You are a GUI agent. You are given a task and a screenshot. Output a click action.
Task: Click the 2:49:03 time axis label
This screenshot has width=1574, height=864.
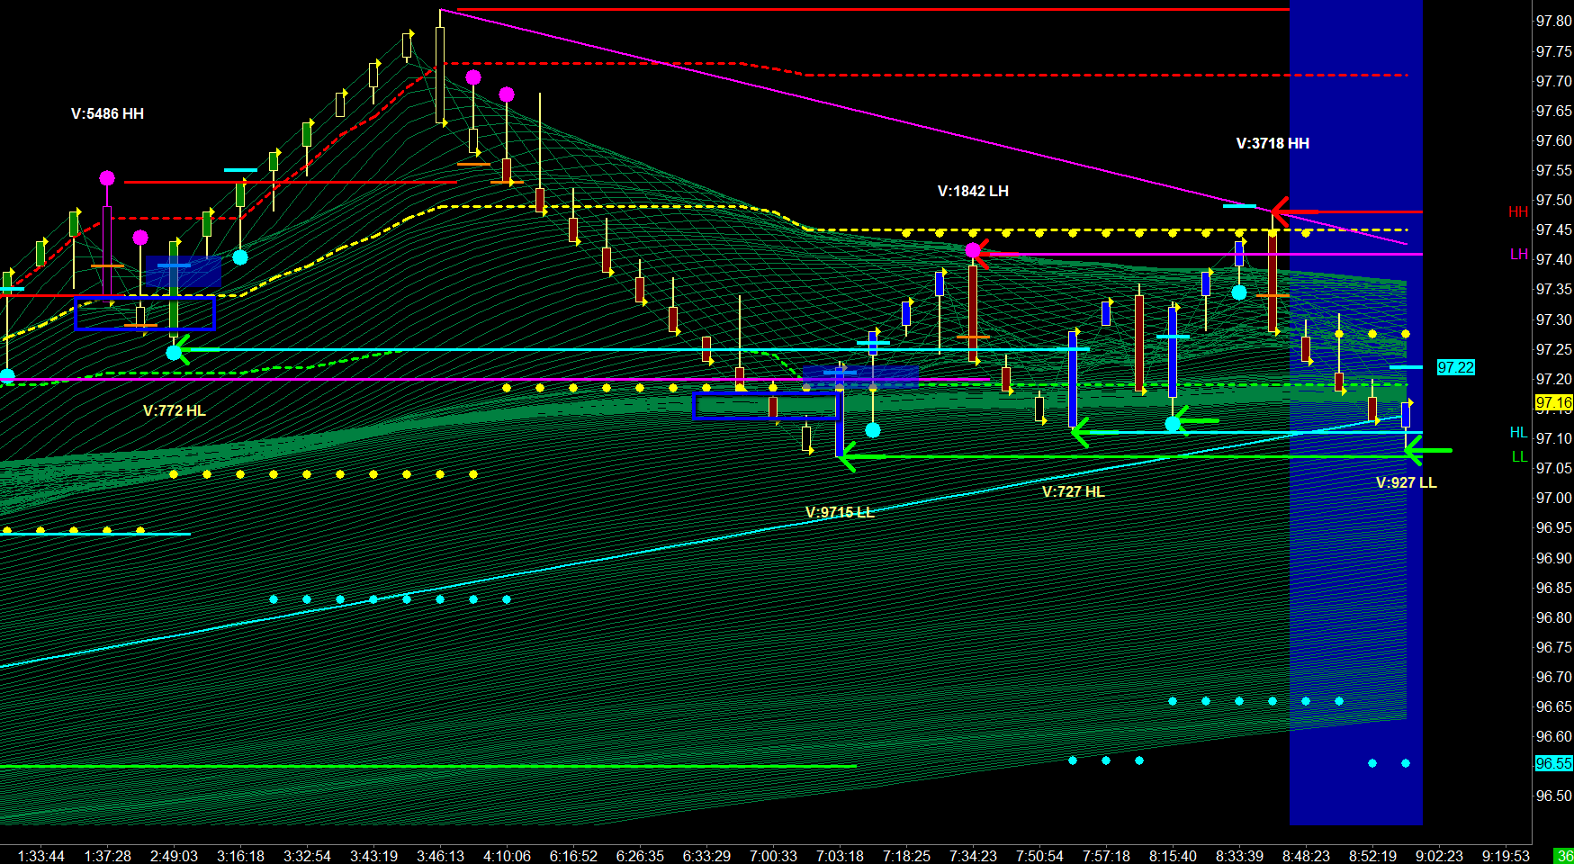(175, 856)
